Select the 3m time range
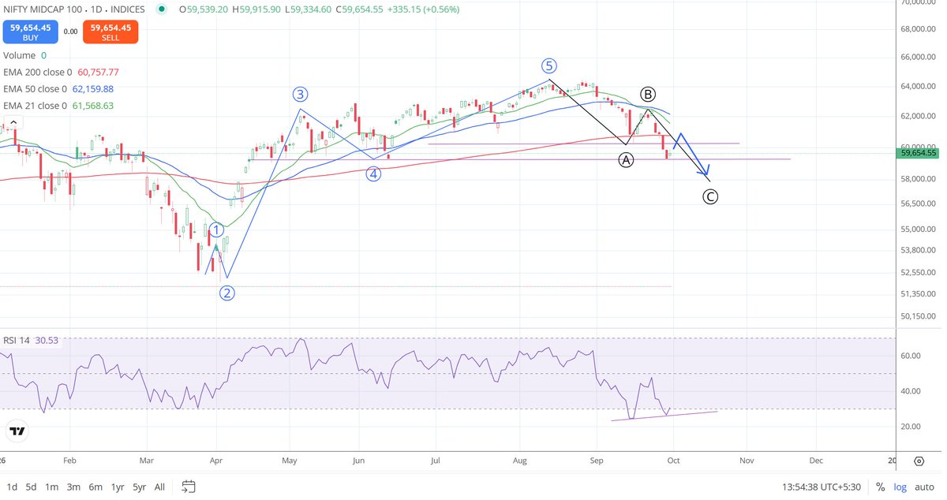 coord(73,487)
